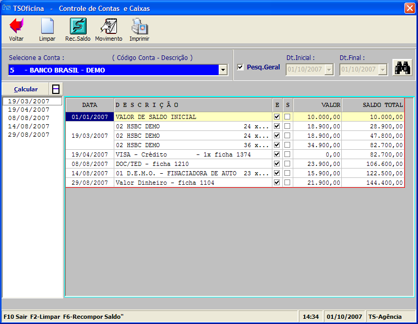The height and width of the screenshot is (324, 418).
Task: Toggle S checkbox on FINACIADORA DE AUTO row
Action: click(288, 173)
